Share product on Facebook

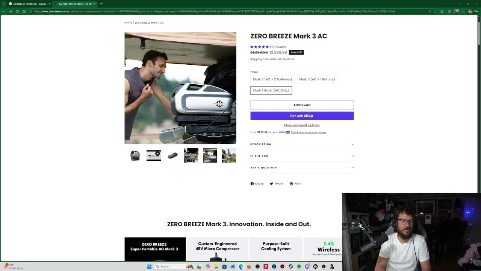(257, 184)
